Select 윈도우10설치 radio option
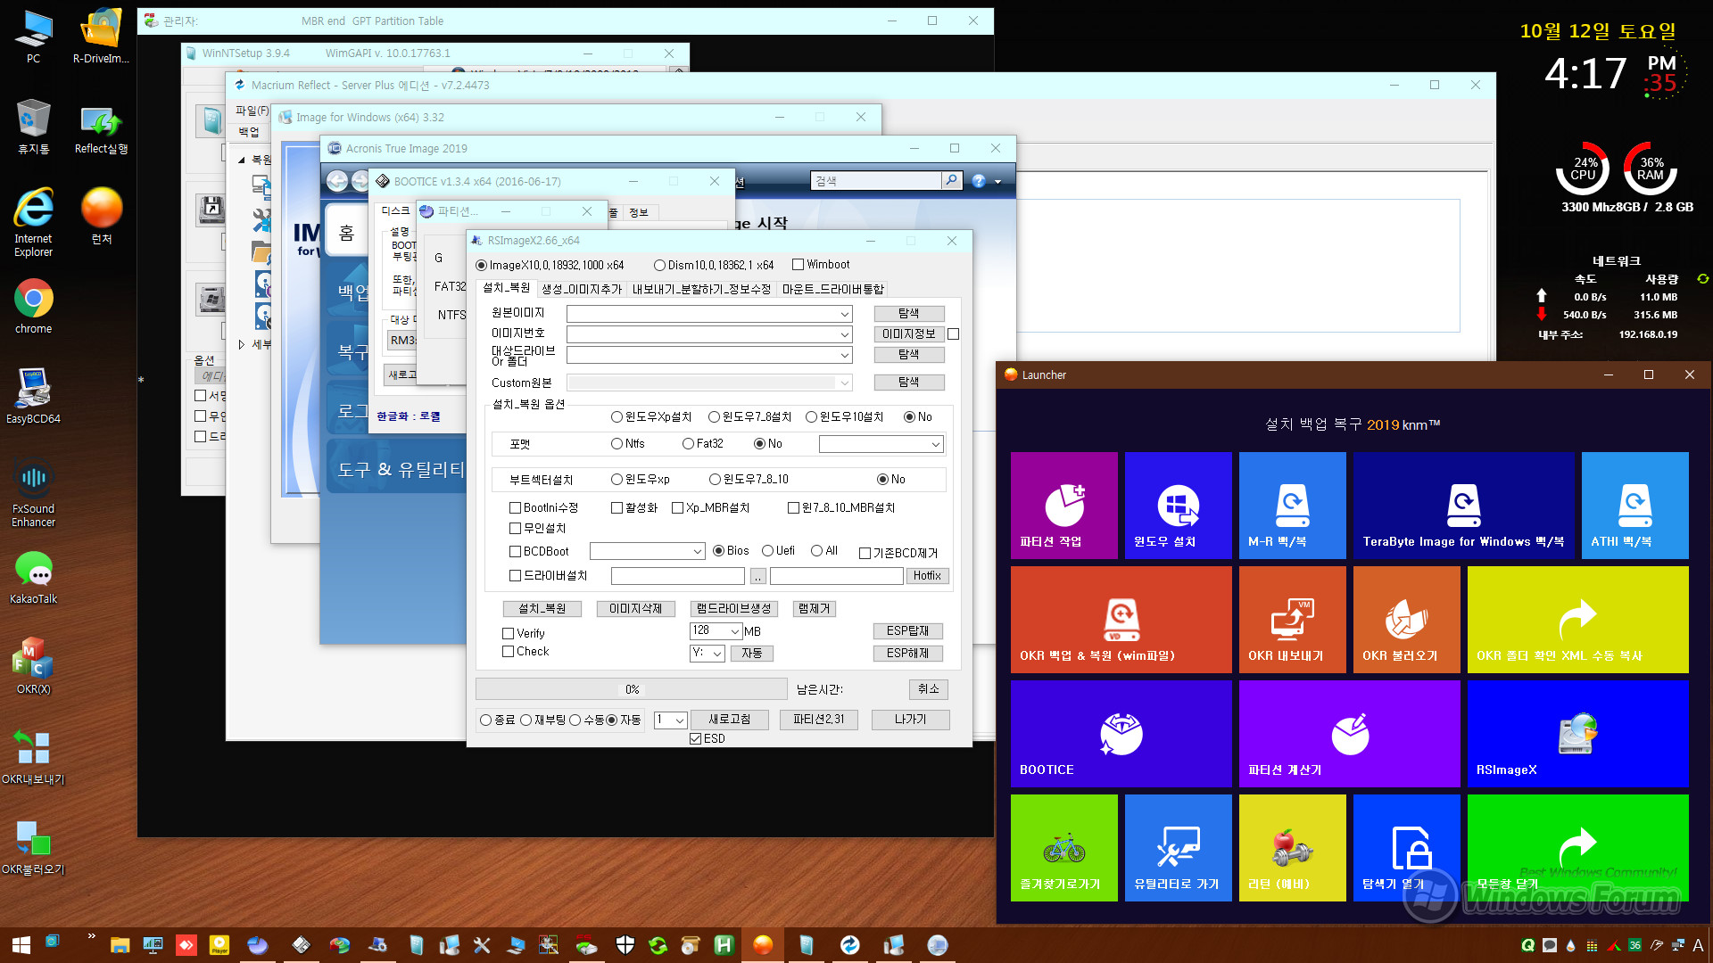This screenshot has width=1713, height=963. (x=811, y=416)
